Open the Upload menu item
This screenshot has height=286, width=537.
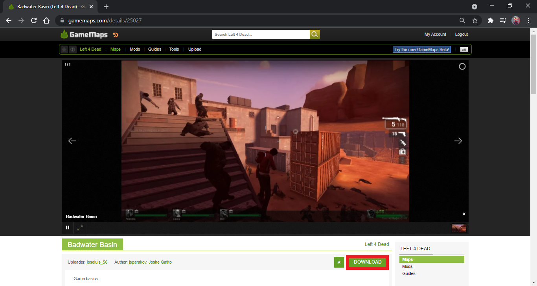195,49
